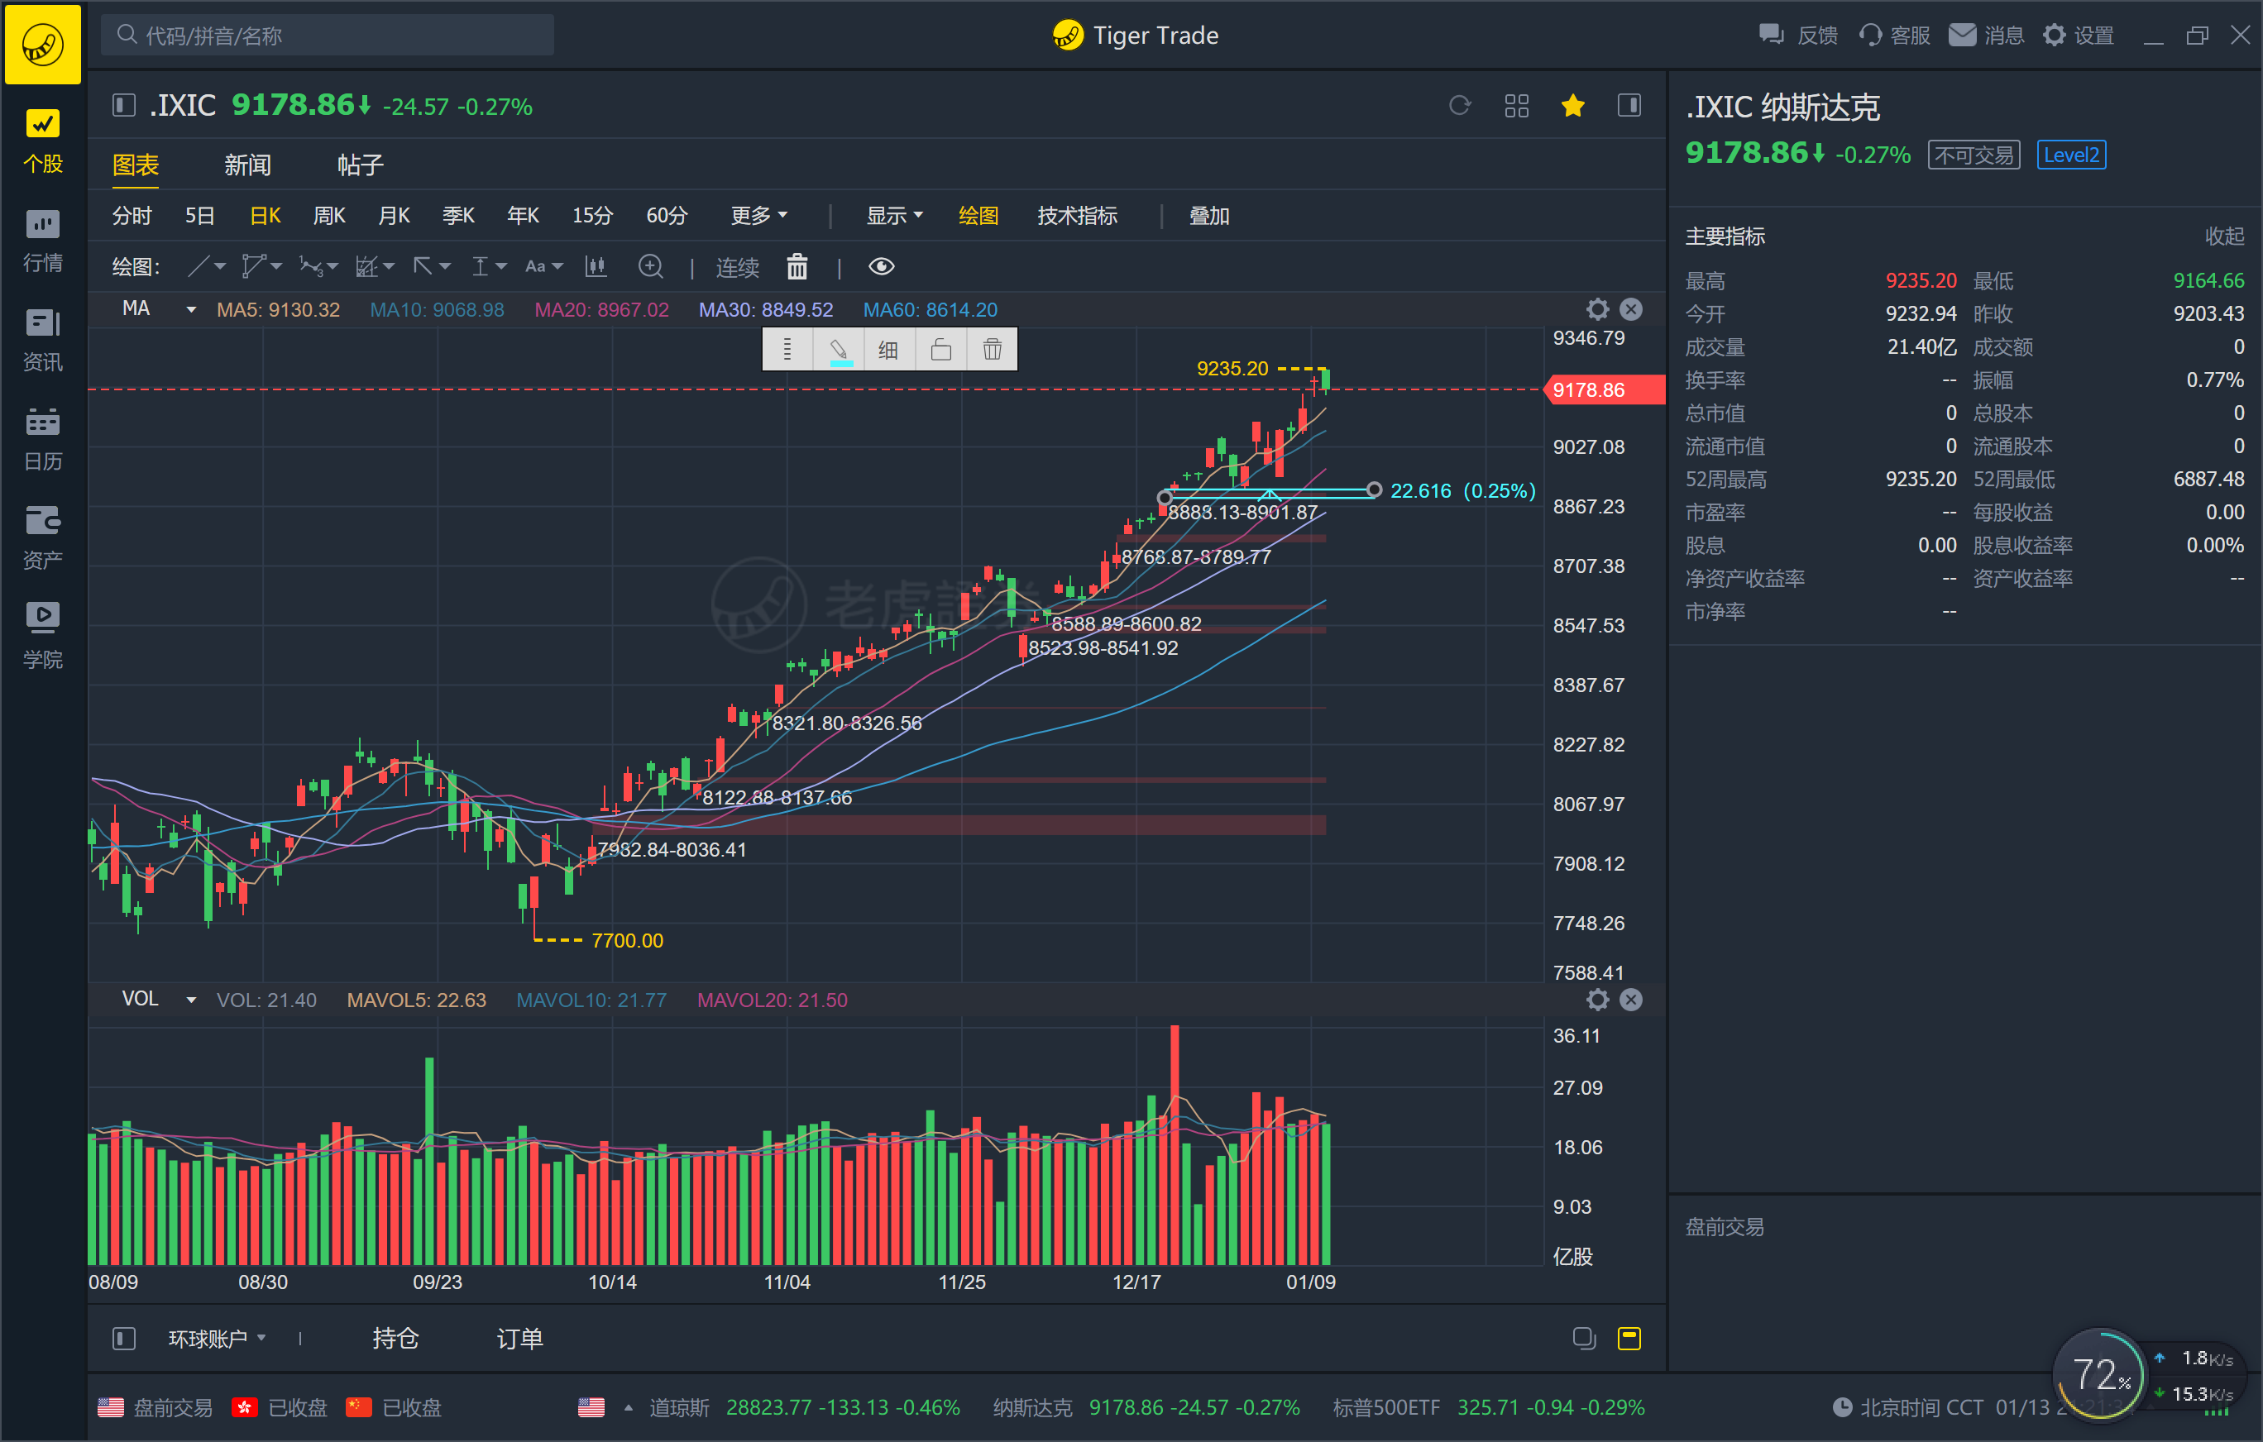
Task: Expand the polygon tool dropdown arrow
Action: point(275,267)
